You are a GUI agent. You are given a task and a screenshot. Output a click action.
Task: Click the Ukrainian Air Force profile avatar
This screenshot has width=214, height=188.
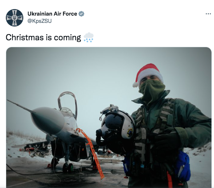[x=15, y=18]
